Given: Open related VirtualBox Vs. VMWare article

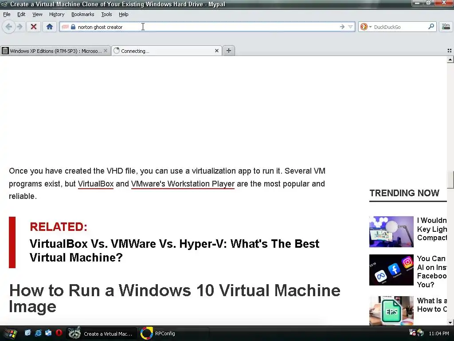Looking at the screenshot, I should pyautogui.click(x=174, y=250).
